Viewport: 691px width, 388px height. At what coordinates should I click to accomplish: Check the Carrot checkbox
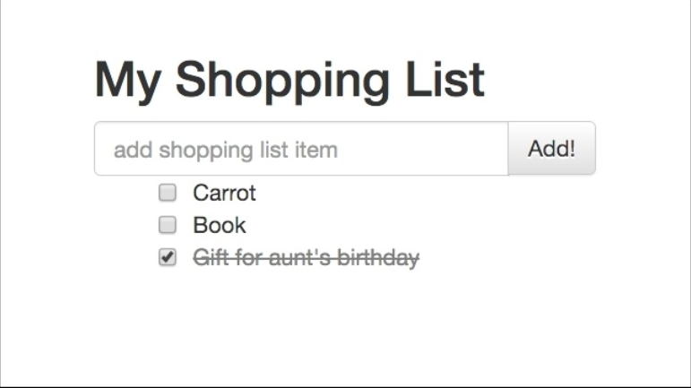point(168,193)
